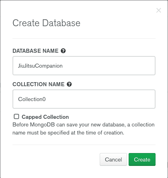
Task: Click the DATABASE NAME label text
Action: (x=35, y=51)
